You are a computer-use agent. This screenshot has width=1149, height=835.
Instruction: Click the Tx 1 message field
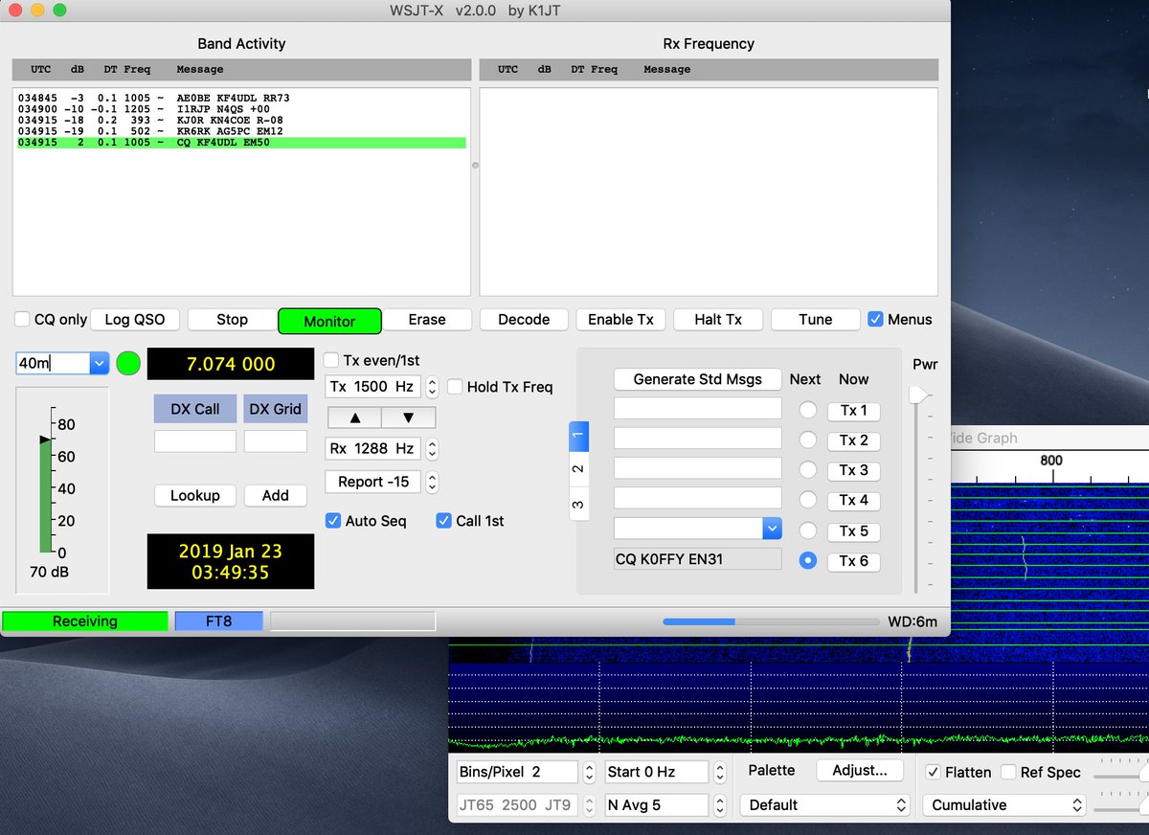pyautogui.click(x=698, y=409)
